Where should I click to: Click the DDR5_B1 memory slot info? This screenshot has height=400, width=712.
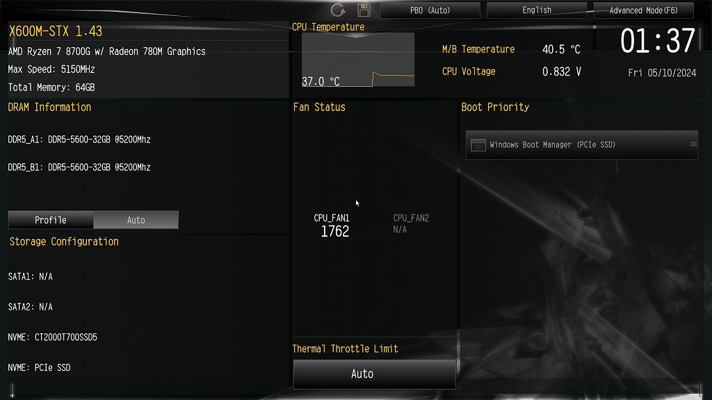click(79, 167)
